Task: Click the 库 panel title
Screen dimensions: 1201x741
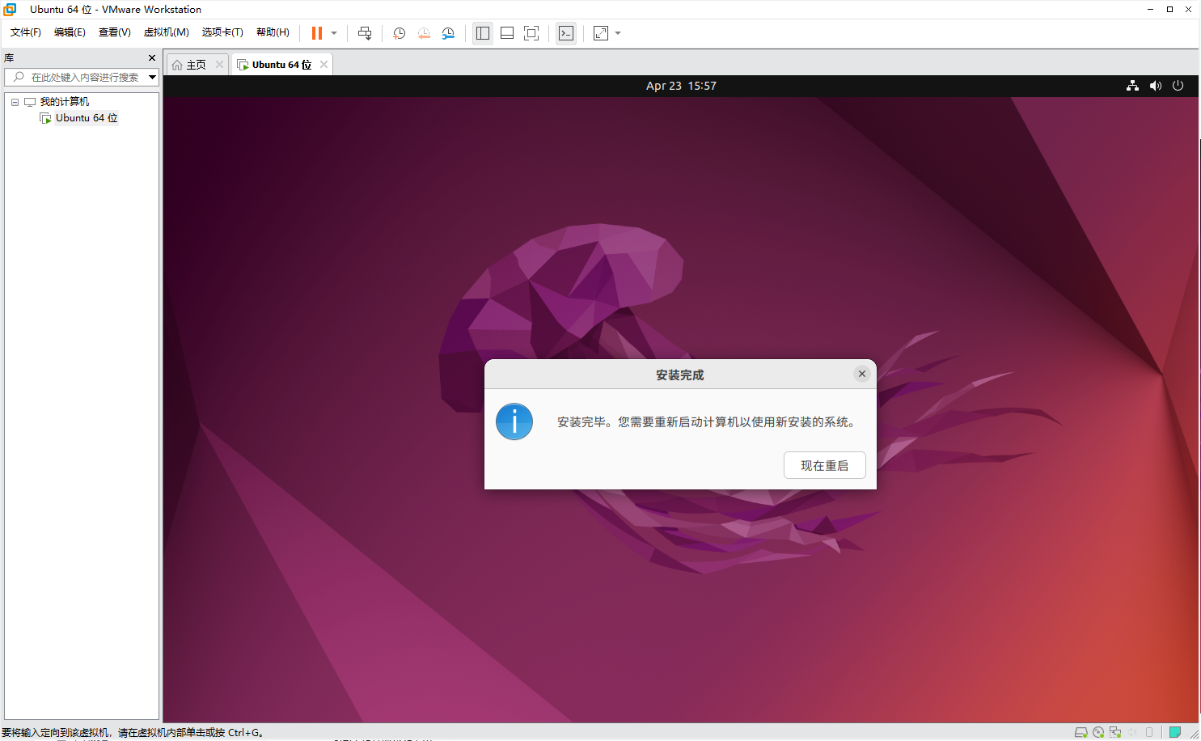Action: pyautogui.click(x=9, y=58)
